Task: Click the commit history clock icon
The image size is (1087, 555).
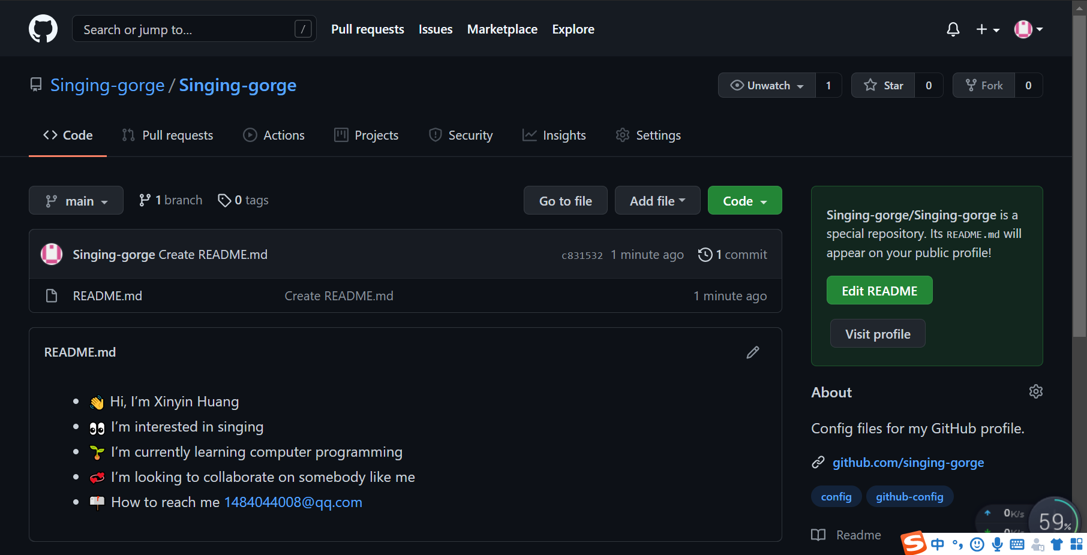Action: [705, 255]
